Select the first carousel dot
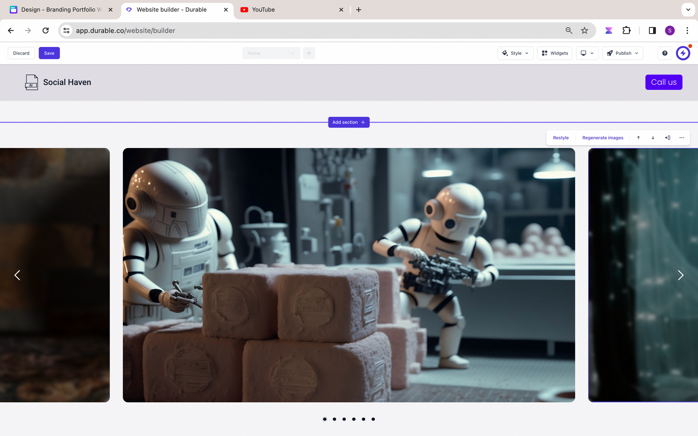The height and width of the screenshot is (436, 698). (325, 419)
